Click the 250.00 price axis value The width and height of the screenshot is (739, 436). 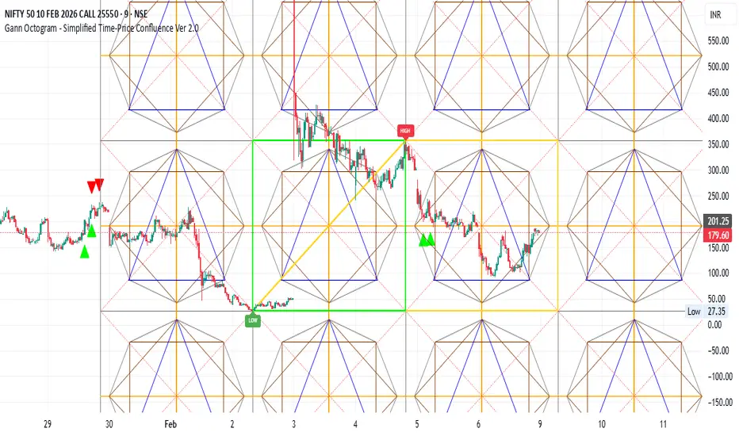pyautogui.click(x=718, y=196)
